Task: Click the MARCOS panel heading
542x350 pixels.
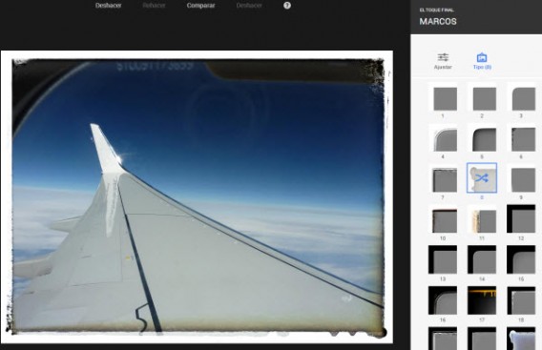Action: point(438,21)
